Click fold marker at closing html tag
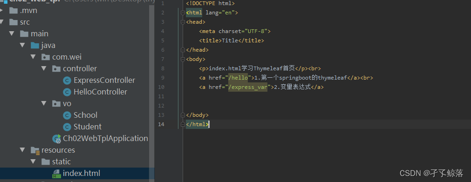471x182 pixels. (182, 124)
